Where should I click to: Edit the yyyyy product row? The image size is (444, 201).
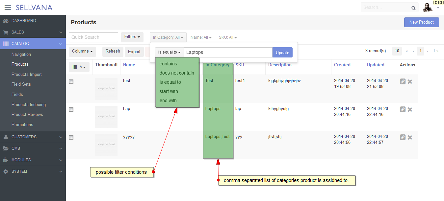tap(403, 137)
